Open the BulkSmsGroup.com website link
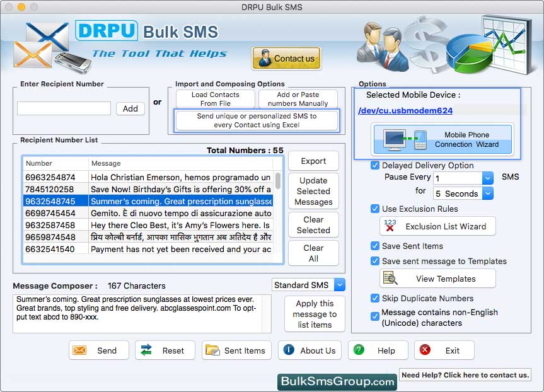 click(x=337, y=381)
